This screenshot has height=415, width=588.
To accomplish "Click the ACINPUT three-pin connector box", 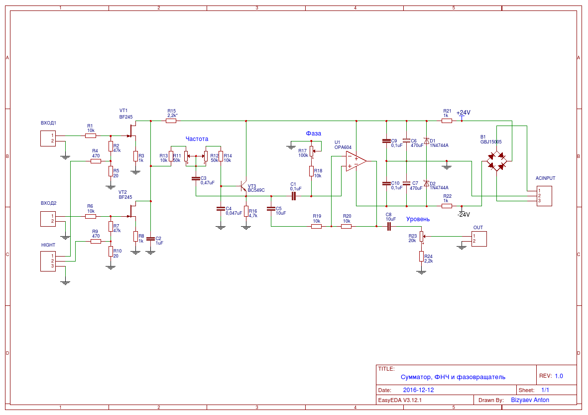I will (544, 196).
